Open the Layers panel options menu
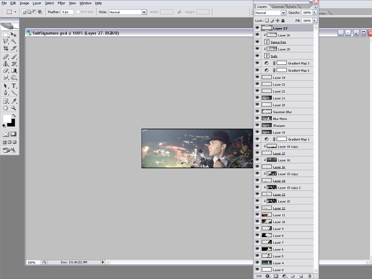Image resolution: width=372 pixels, height=279 pixels. click(x=316, y=7)
